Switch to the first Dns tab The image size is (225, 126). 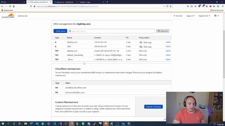pyautogui.click(x=13, y=2)
